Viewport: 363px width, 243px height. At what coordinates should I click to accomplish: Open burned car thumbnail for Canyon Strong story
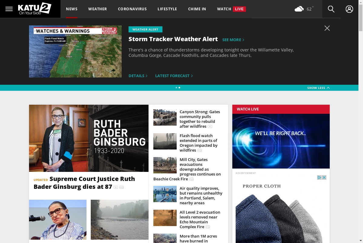[165, 117]
